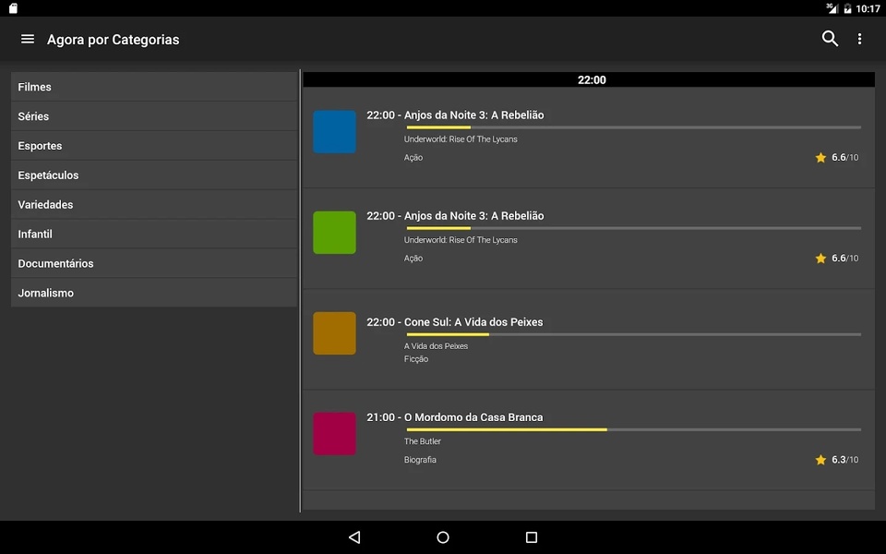This screenshot has width=886, height=554.
Task: Choose the Esportes category
Action: (154, 145)
